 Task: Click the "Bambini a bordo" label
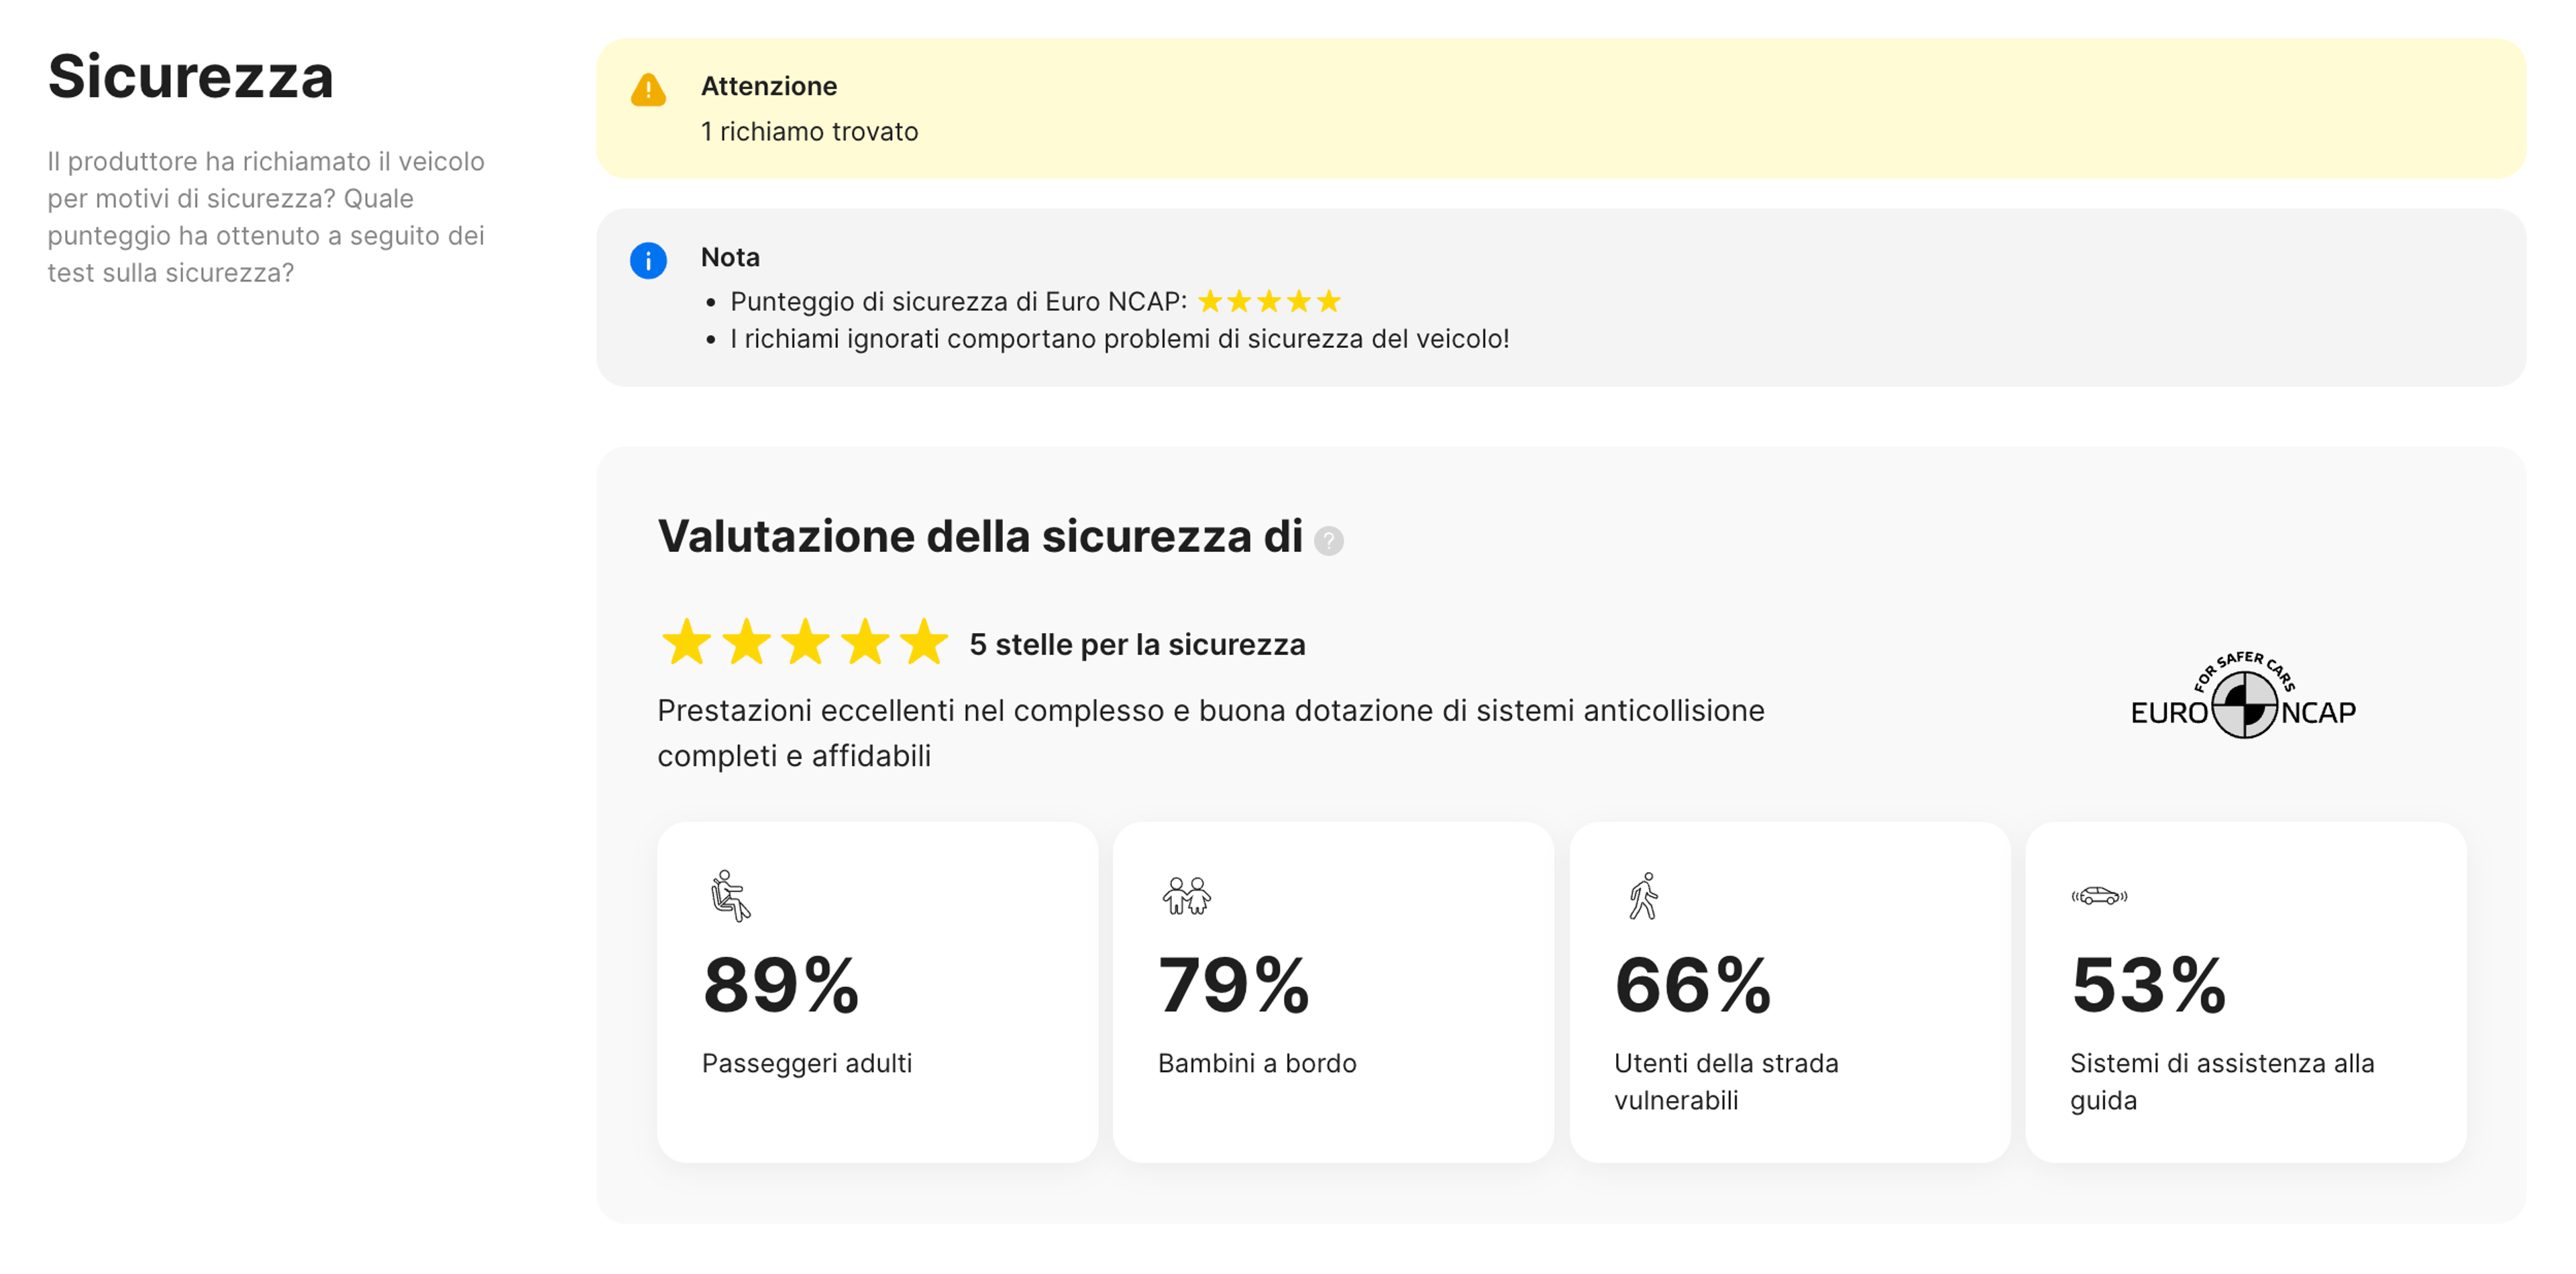click(1257, 1063)
